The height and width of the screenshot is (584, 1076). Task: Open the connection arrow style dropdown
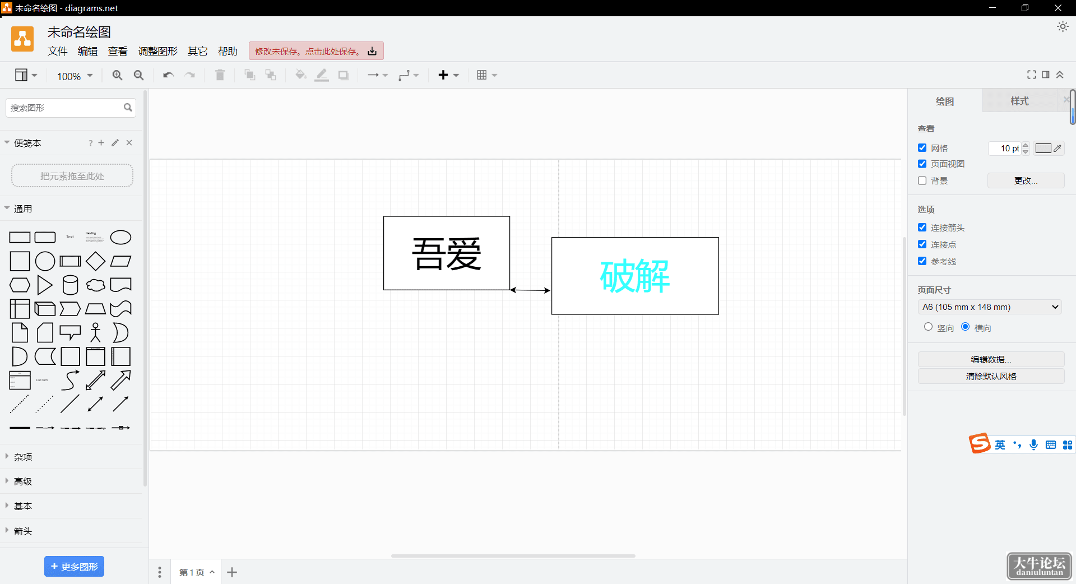click(378, 75)
